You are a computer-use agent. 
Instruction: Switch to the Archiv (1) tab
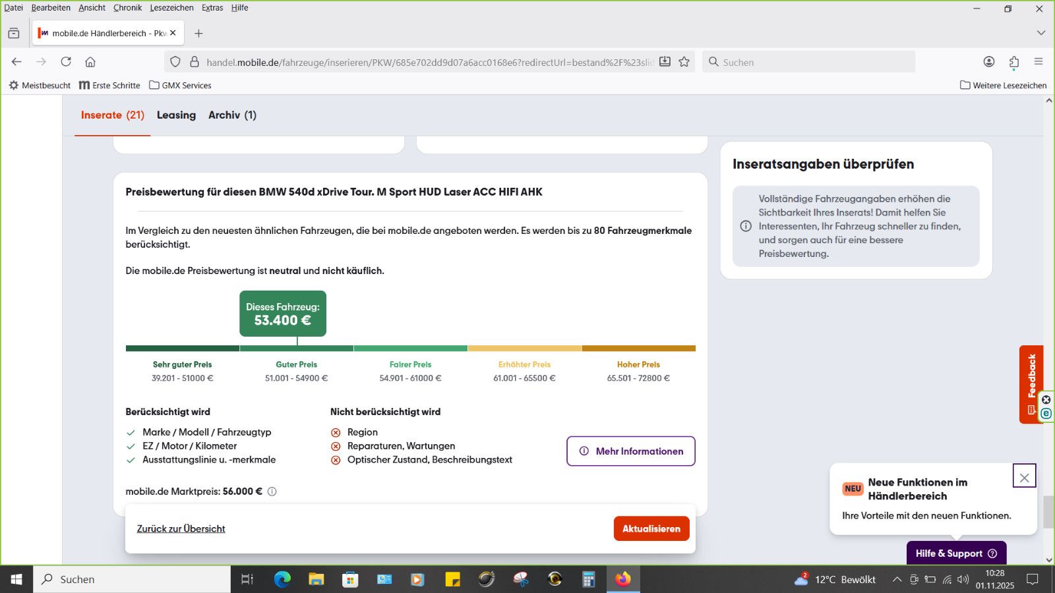232,115
